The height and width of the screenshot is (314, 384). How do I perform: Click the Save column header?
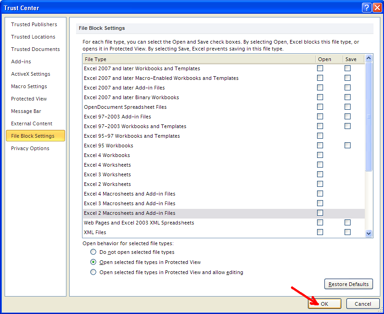pos(353,59)
